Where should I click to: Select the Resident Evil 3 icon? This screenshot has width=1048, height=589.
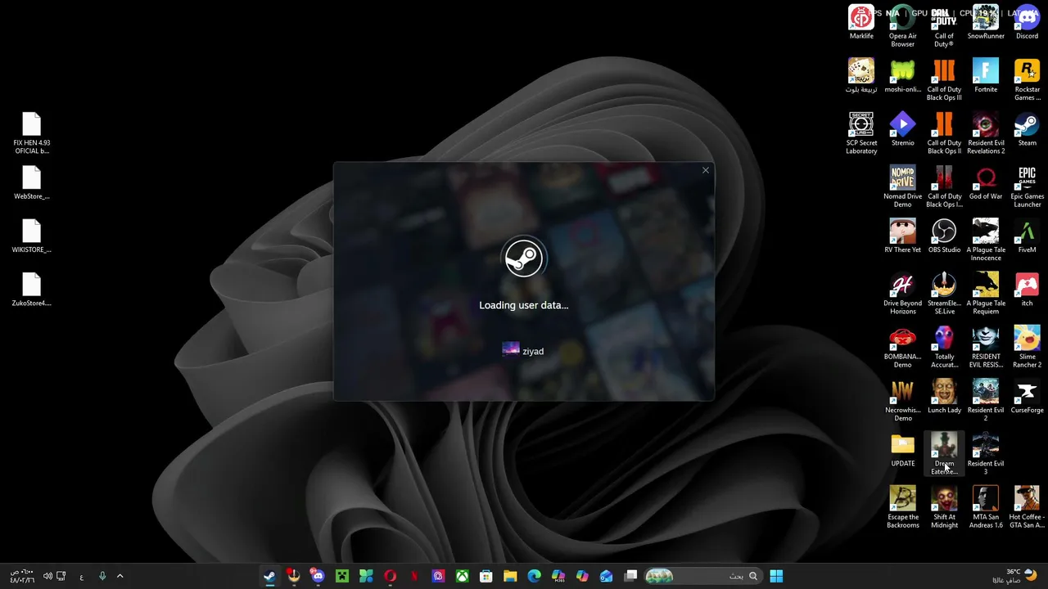point(986,453)
